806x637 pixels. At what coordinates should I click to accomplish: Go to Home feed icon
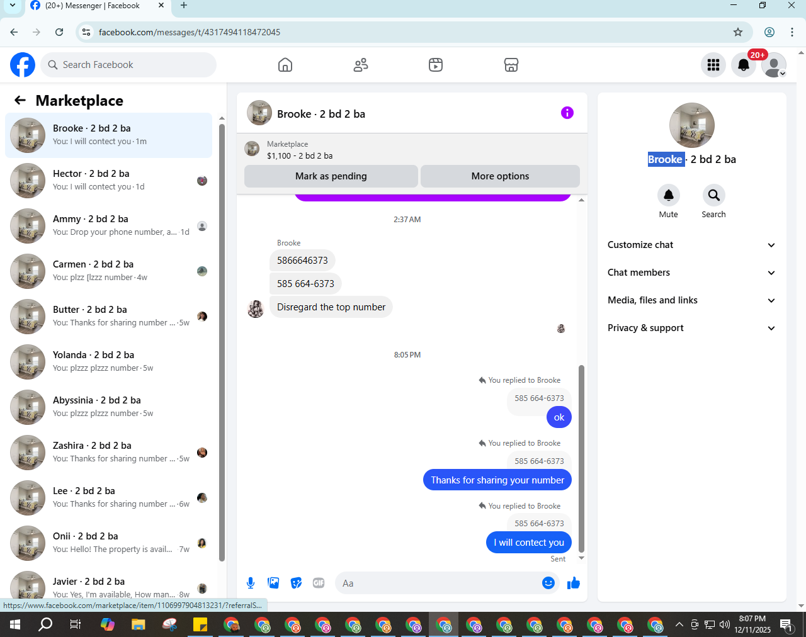point(285,65)
